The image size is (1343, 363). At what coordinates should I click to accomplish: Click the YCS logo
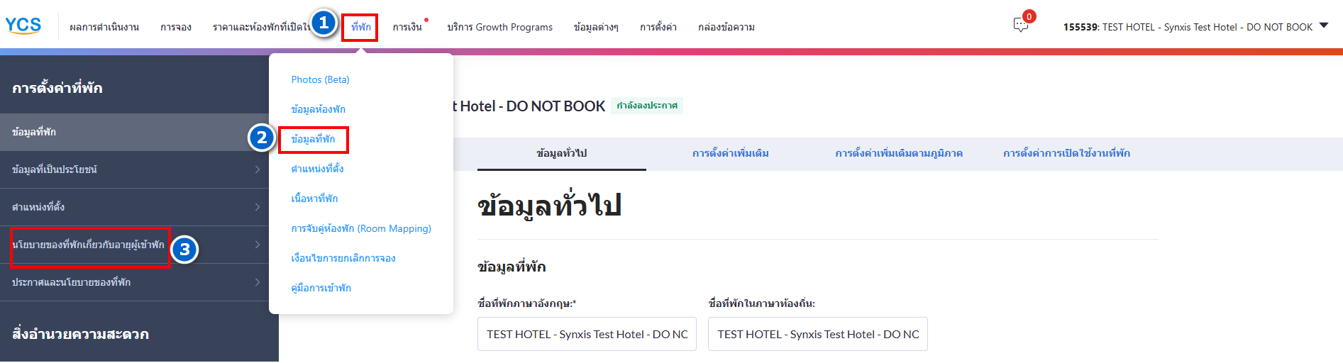23,26
